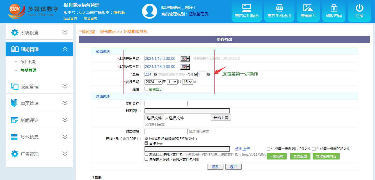Click the 本期名称 input field
Viewport: 375px width, 180px height.
tap(166, 103)
